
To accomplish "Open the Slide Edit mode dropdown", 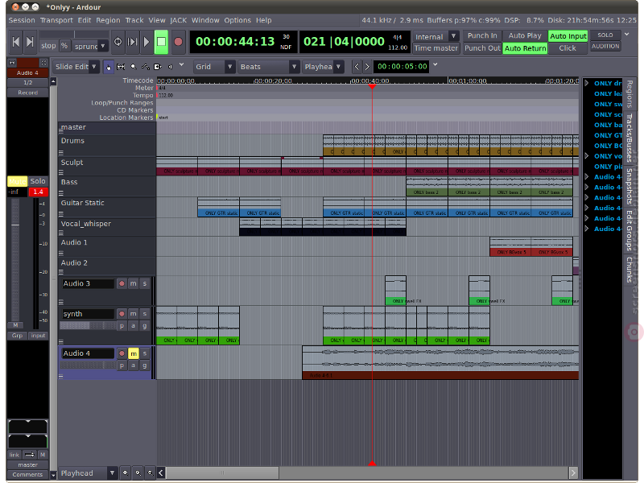I will [76, 67].
